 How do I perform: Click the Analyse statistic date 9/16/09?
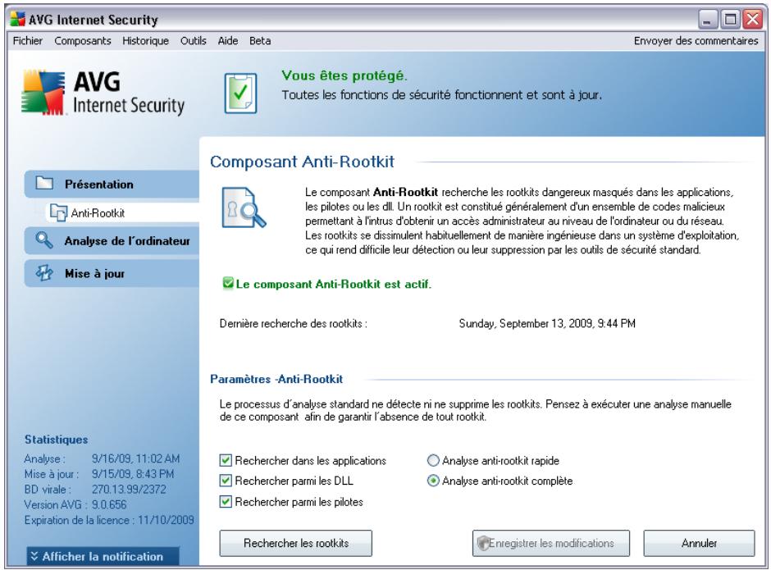click(x=135, y=458)
